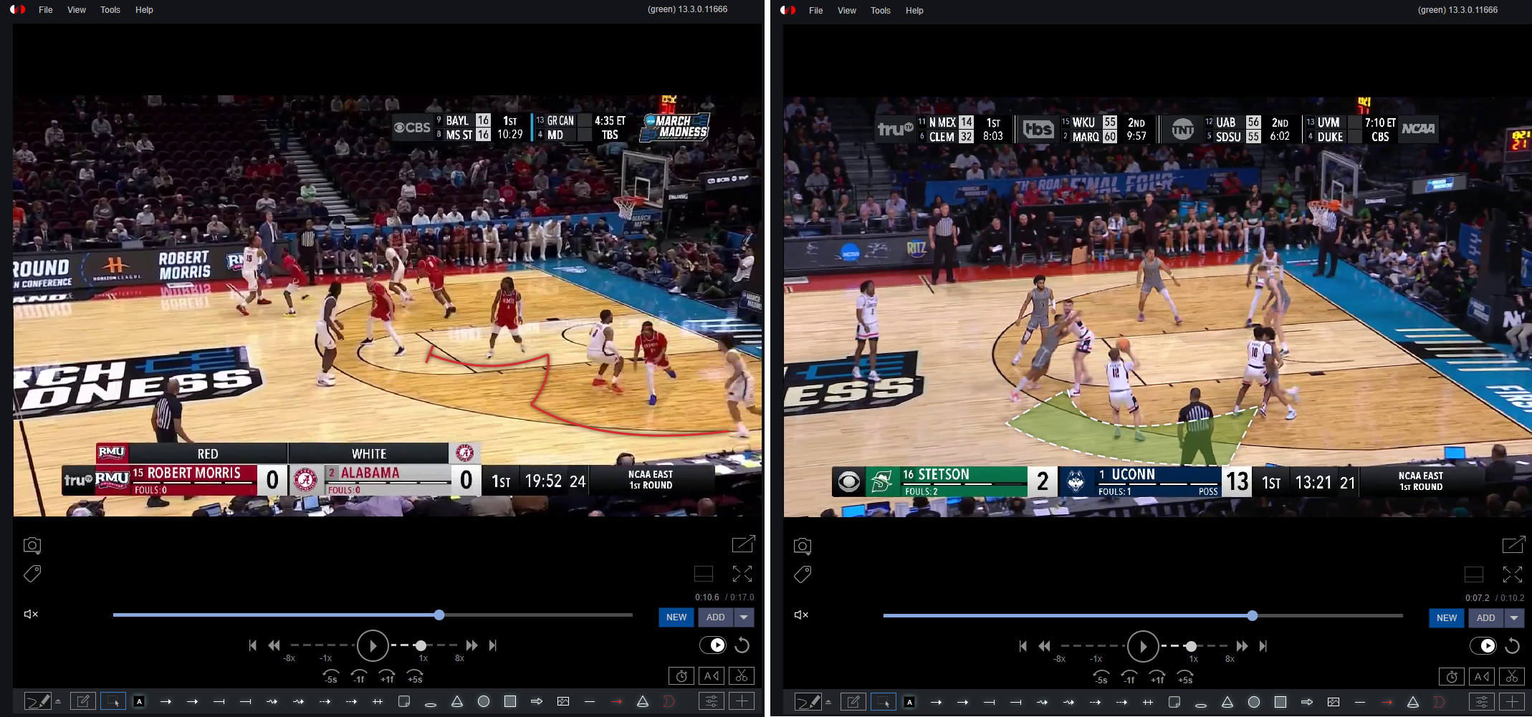This screenshot has height=717, width=1532.
Task: Take a snapshot with right player's camera icon
Action: coord(803,547)
